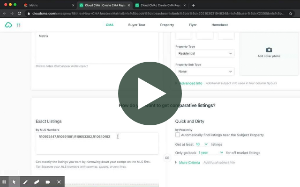Toggle the camera in the recording toolbar
This screenshot has width=300, height=187.
pos(48,182)
